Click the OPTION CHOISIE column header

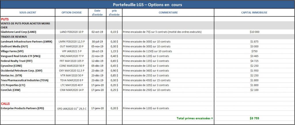71,13
